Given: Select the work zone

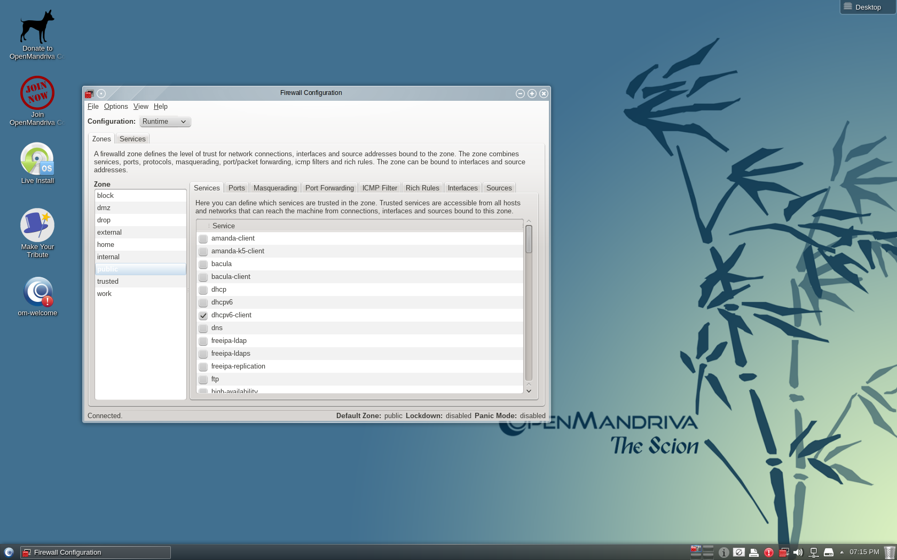Looking at the screenshot, I should [140, 294].
